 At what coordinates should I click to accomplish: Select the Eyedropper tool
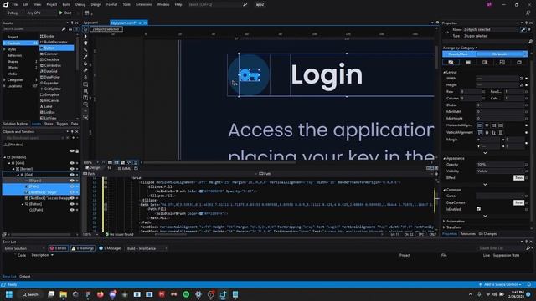(x=85, y=57)
